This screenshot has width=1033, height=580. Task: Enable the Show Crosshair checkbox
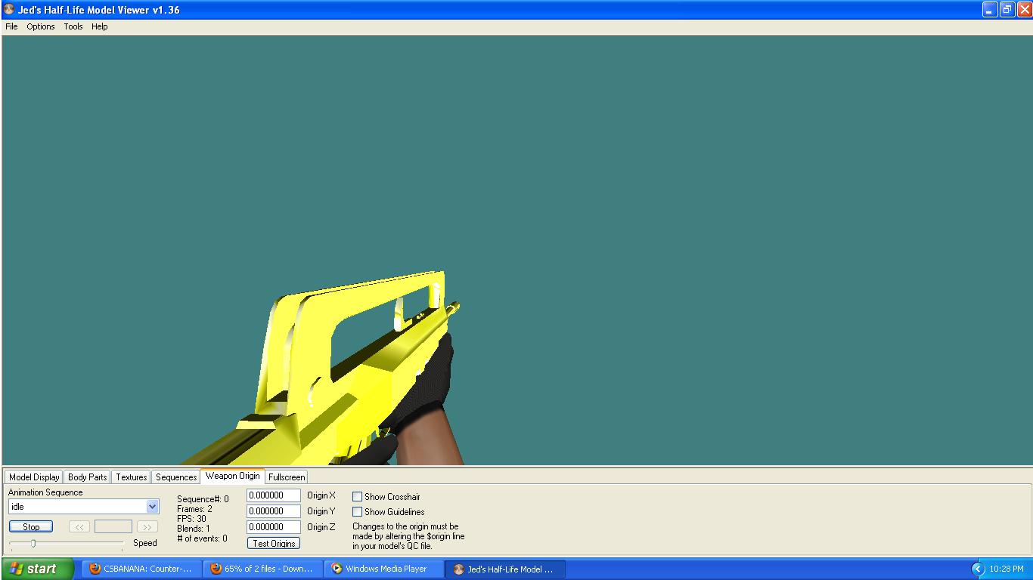point(358,497)
